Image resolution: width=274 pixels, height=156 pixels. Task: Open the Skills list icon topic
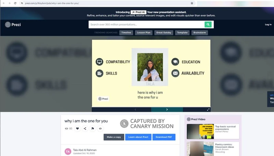(x=99, y=73)
